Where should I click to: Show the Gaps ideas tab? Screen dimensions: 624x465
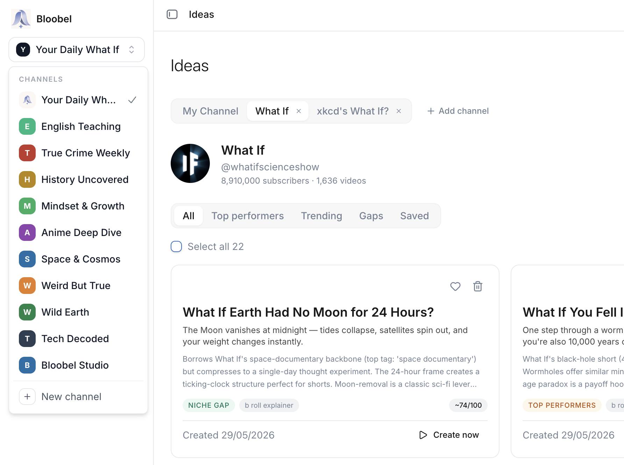371,216
